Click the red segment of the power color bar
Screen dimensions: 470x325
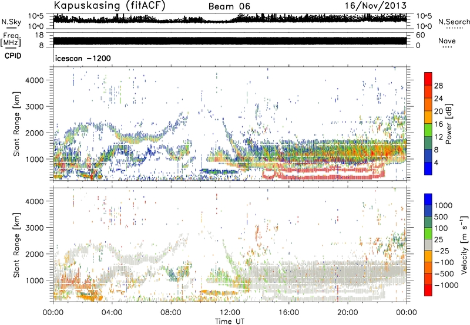pyautogui.click(x=428, y=79)
